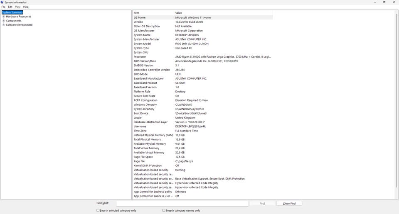Click the Close Find button
399x214 pixels.
[x=289, y=204]
